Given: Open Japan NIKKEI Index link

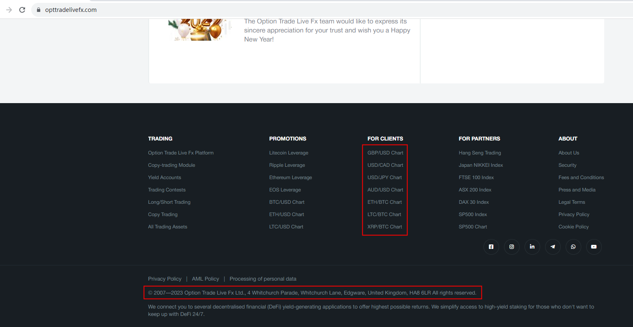Looking at the screenshot, I should [481, 165].
